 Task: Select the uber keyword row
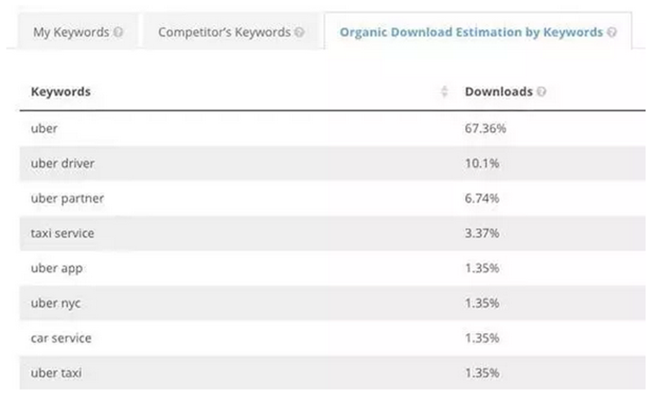[x=43, y=128]
